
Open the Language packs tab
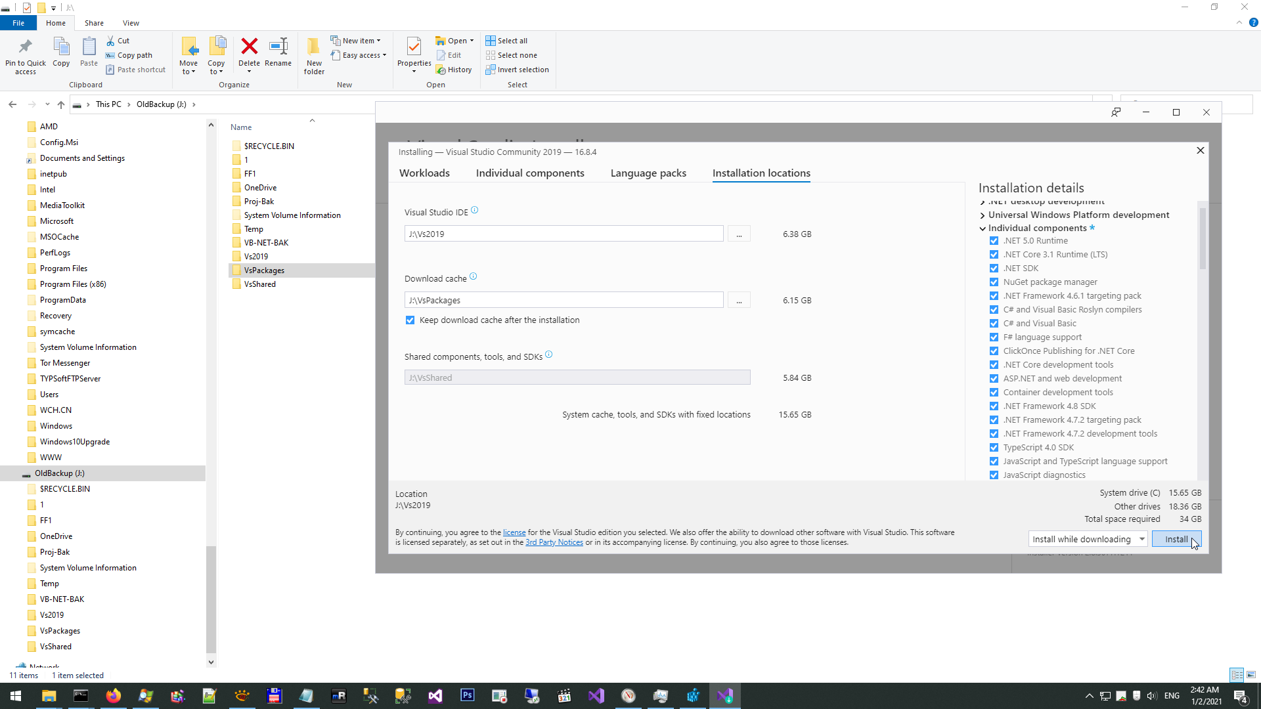[648, 173]
